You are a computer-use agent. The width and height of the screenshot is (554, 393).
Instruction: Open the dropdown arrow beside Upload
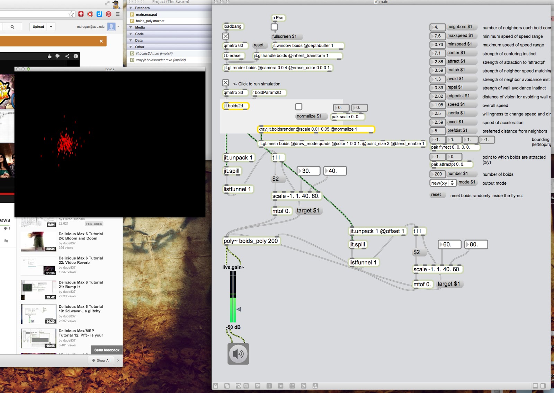pos(51,27)
